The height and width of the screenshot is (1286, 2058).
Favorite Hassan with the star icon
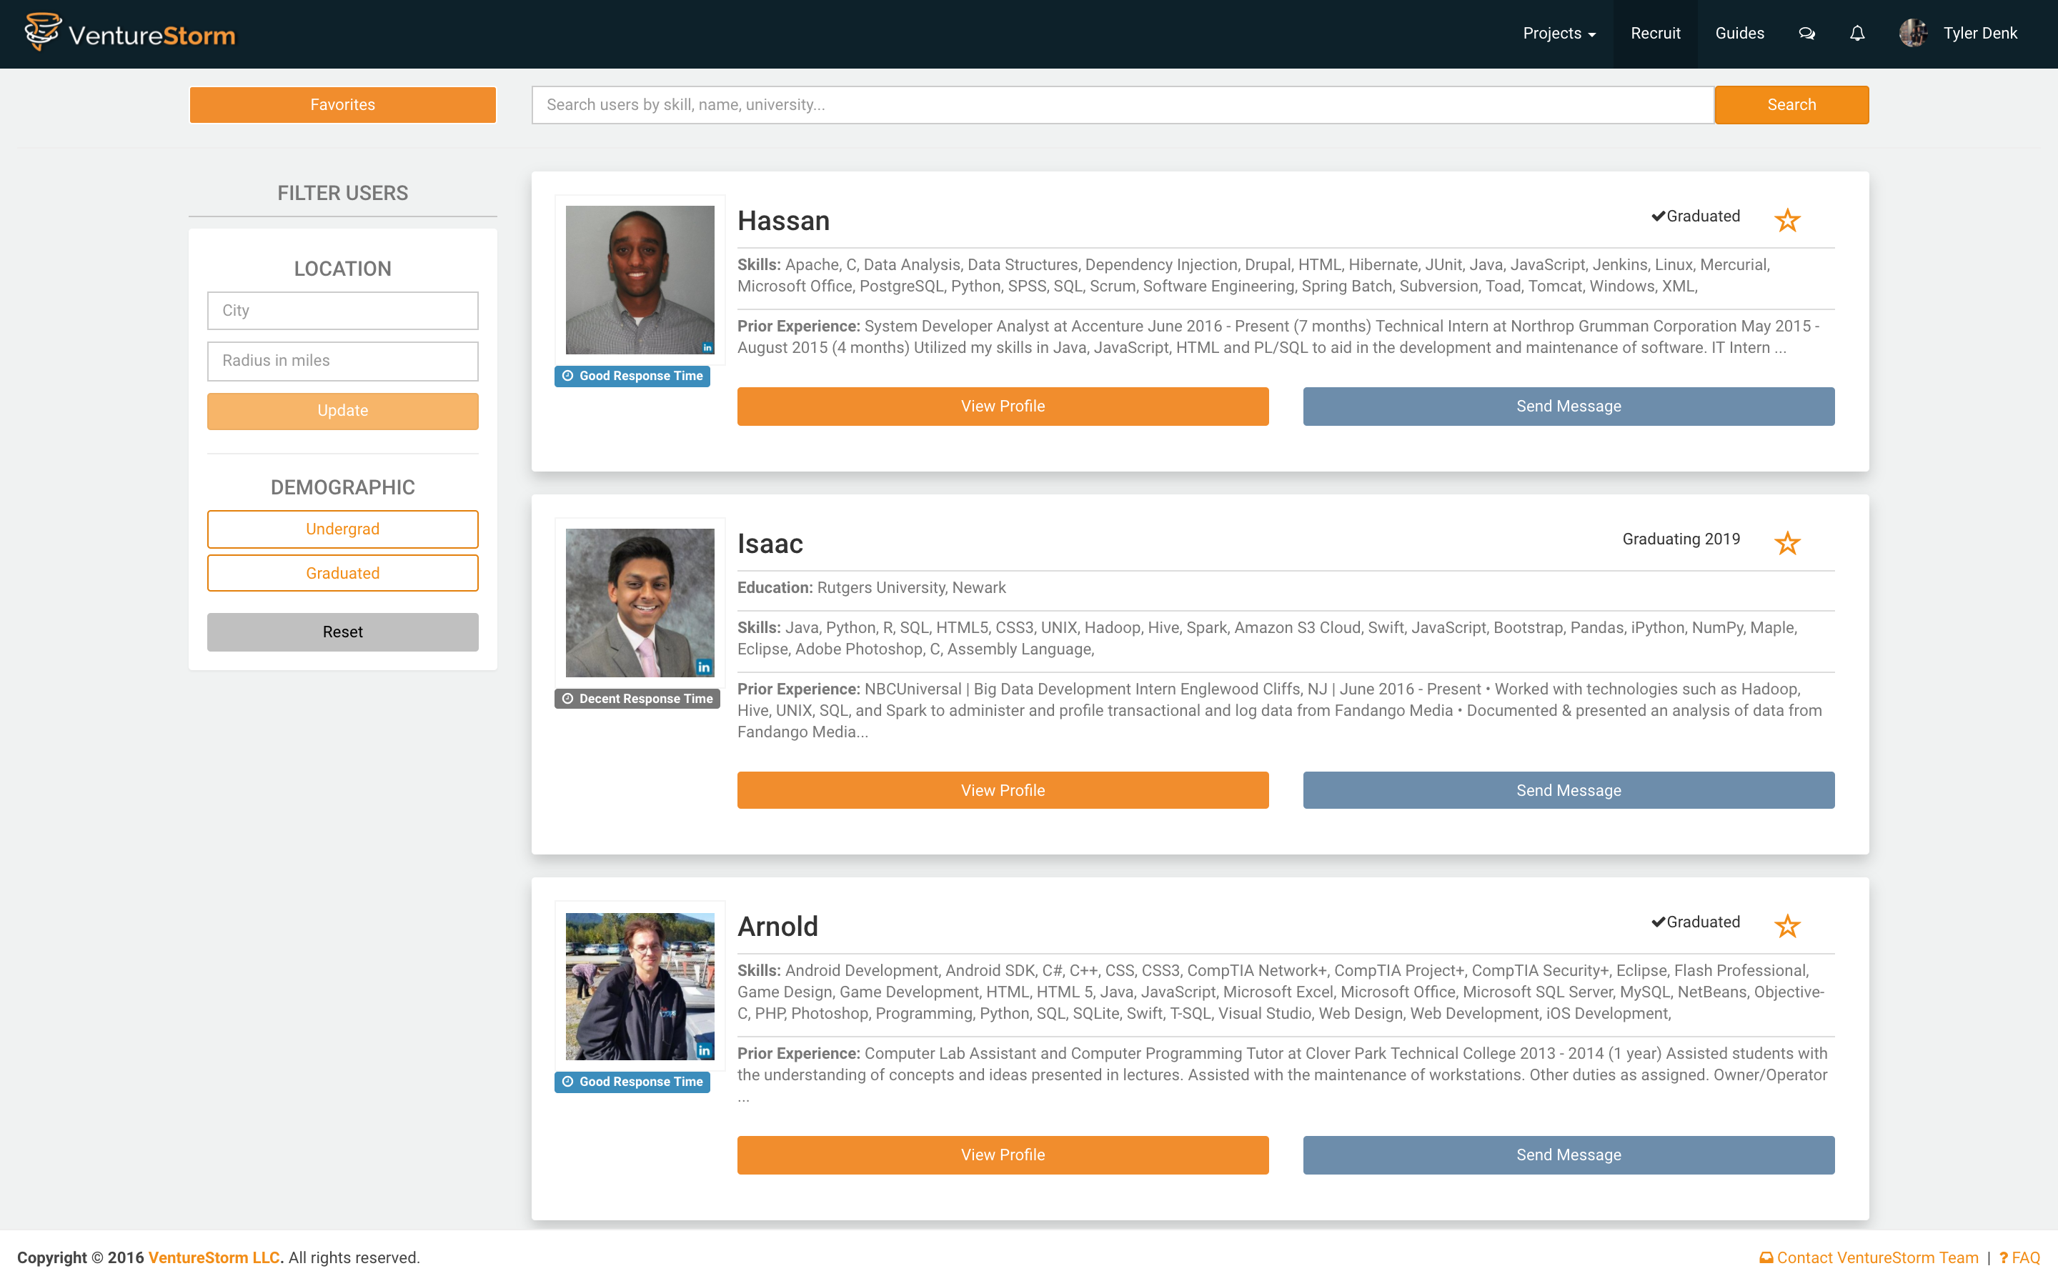(x=1788, y=220)
